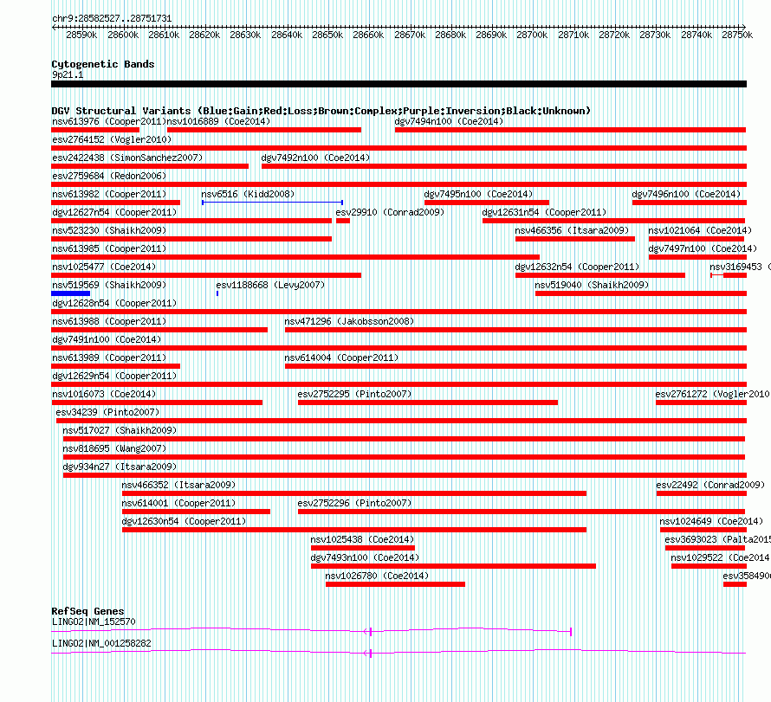Select esv22492 (Conrad2009) label
Screen dimensions: 771x702
710,485
